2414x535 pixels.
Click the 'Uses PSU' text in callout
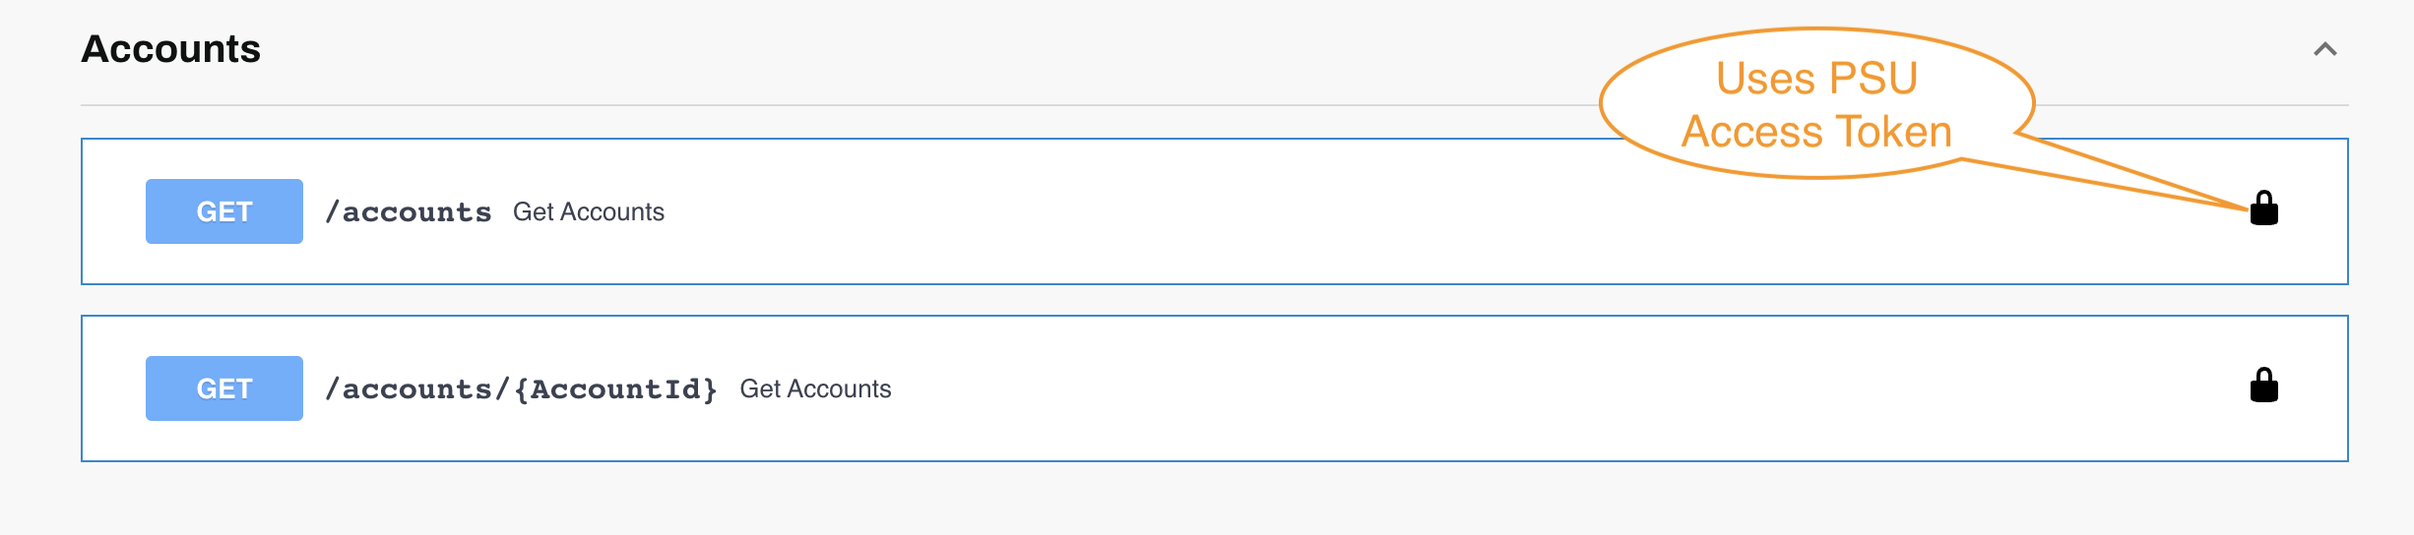click(x=1816, y=78)
